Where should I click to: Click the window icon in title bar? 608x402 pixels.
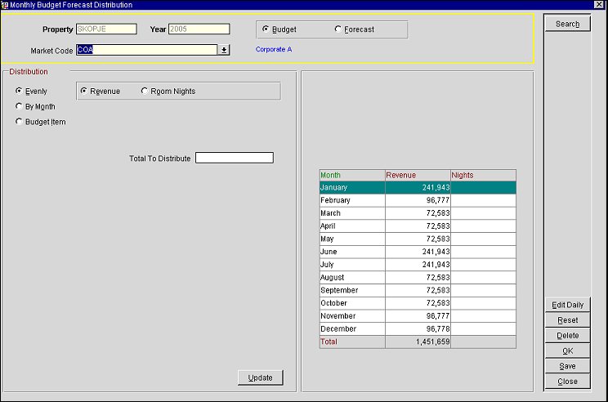(x=5, y=5)
